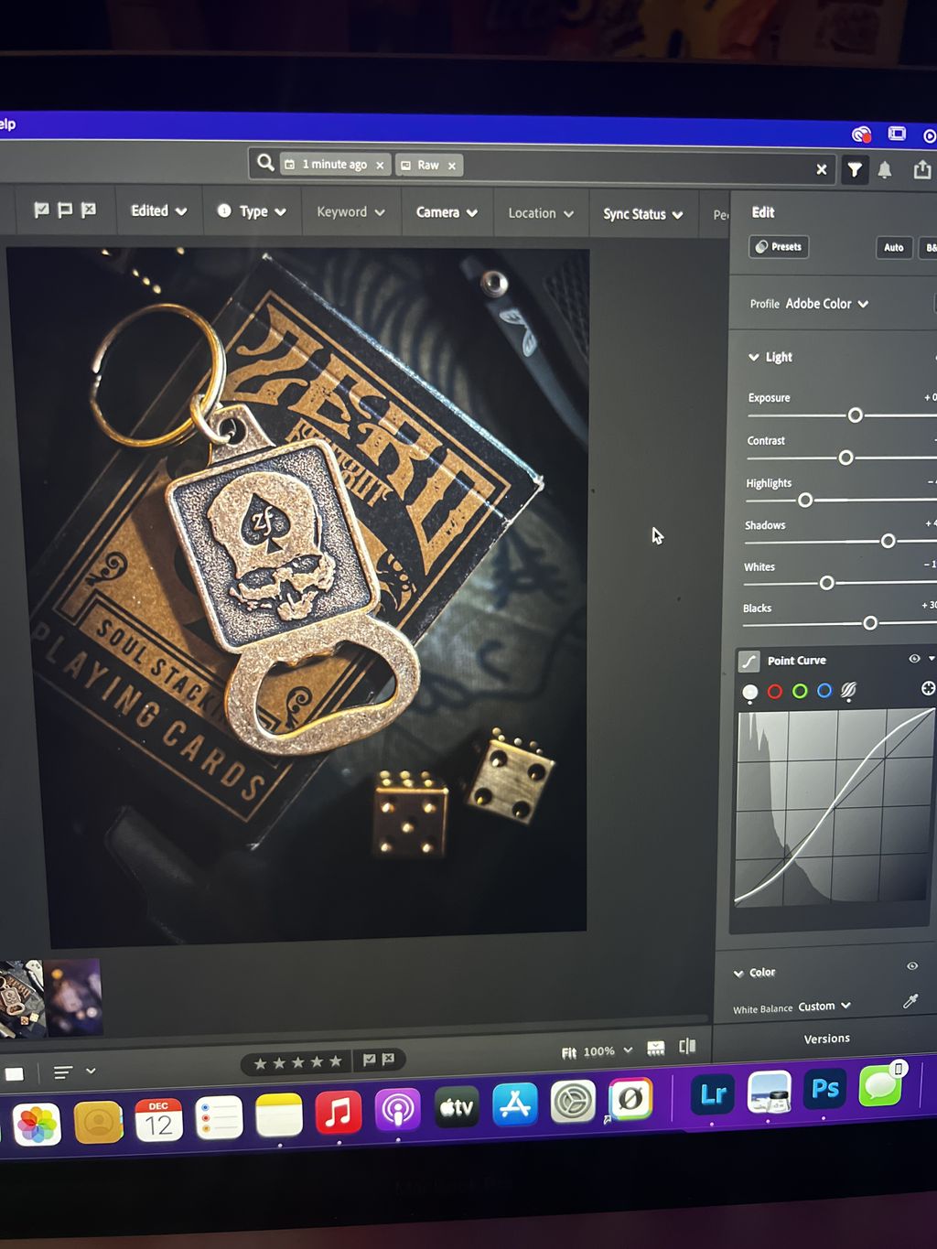Collapse the Color panel

[x=738, y=974]
